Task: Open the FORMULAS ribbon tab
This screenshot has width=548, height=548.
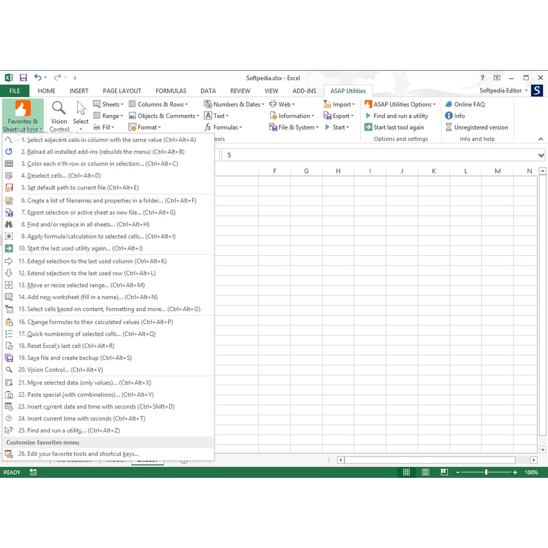Action: pyautogui.click(x=171, y=91)
